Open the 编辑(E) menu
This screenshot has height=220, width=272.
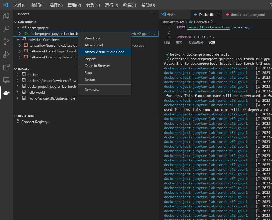click(38, 5)
